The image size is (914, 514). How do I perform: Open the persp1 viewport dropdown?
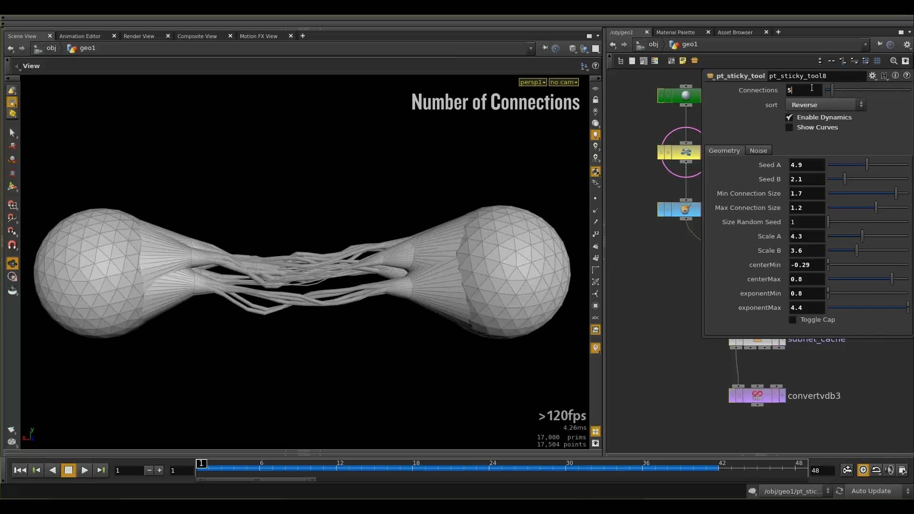point(533,82)
